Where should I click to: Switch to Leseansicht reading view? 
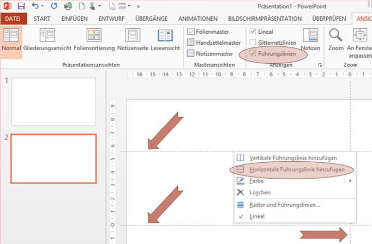165,41
